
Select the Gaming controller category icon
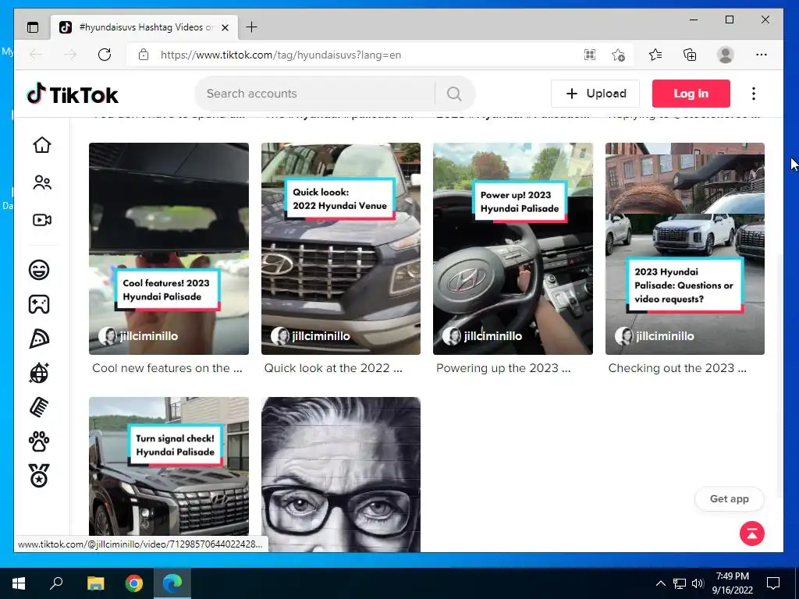(x=39, y=304)
